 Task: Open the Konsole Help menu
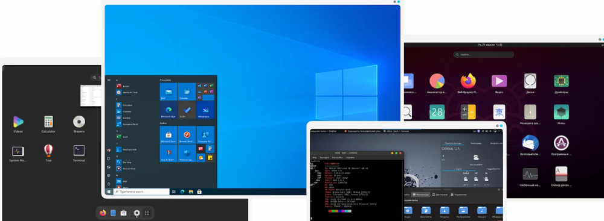(350, 158)
